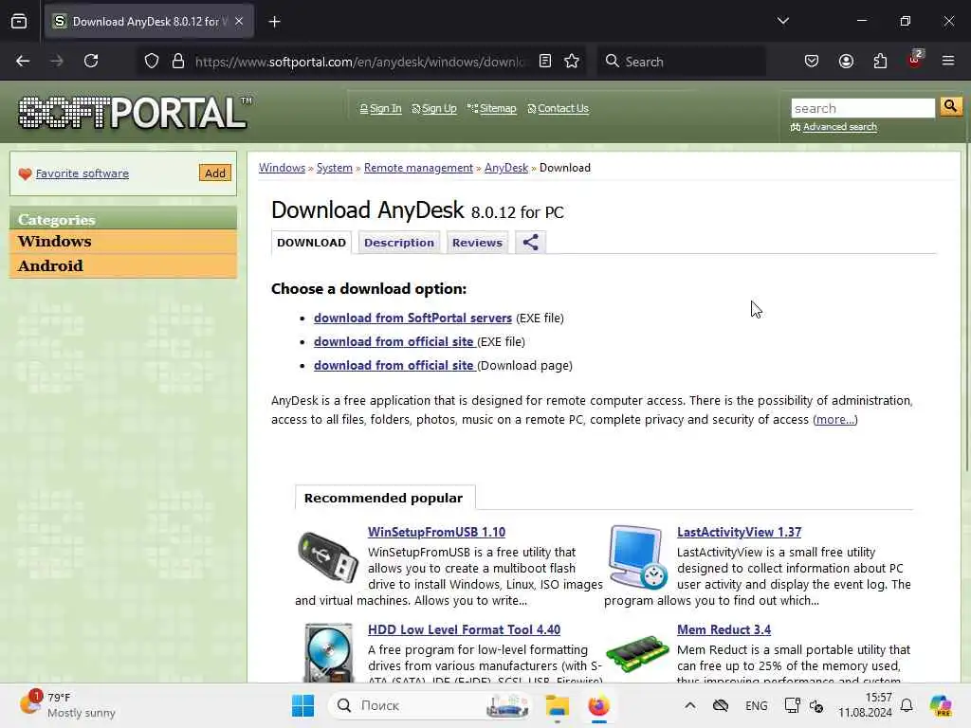
Task: Open WinSetupFromUSB flash drive thumbnail
Action: pos(327,557)
